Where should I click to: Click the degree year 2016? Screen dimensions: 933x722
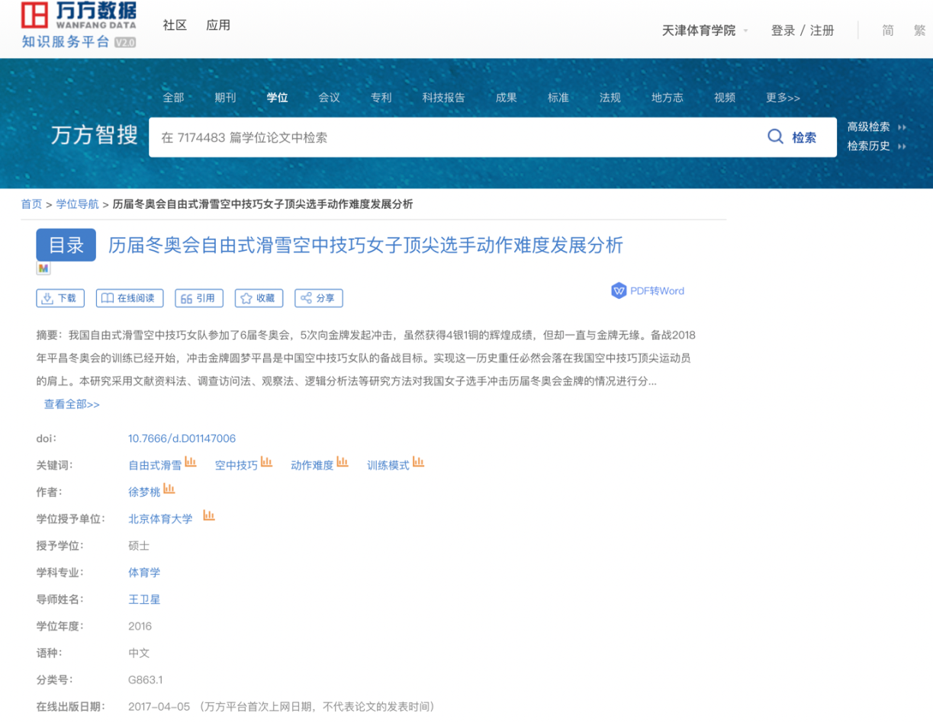(140, 626)
